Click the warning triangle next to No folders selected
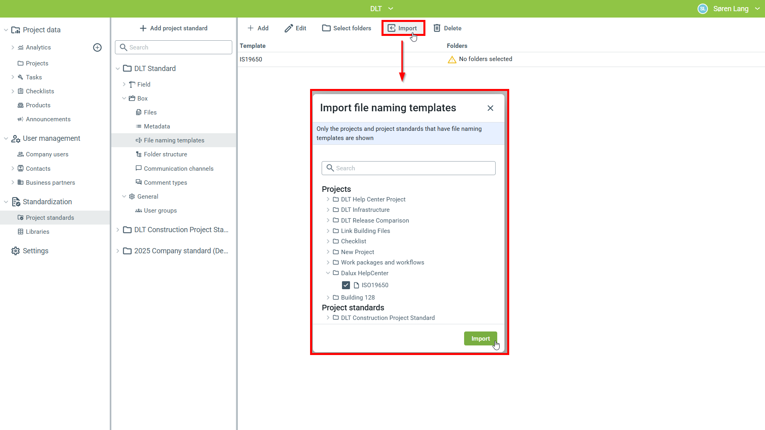This screenshot has height=430, width=765. tap(452, 59)
